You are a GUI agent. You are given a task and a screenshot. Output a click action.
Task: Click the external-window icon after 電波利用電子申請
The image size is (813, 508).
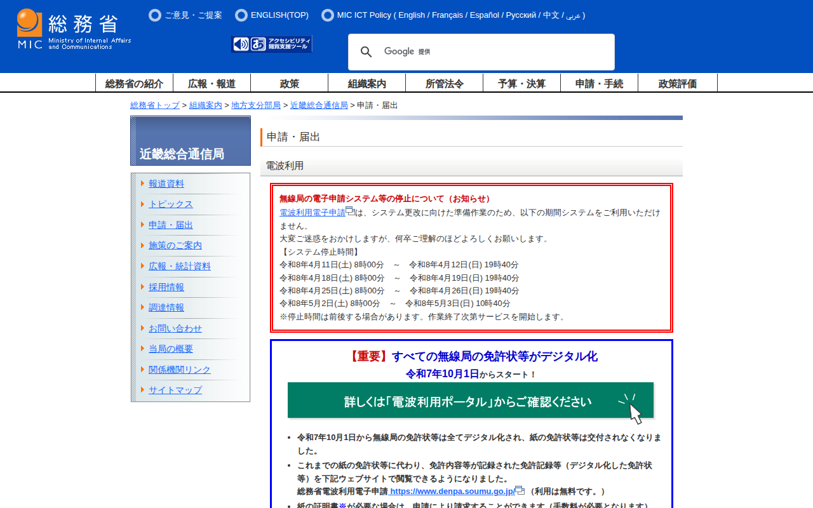350,211
